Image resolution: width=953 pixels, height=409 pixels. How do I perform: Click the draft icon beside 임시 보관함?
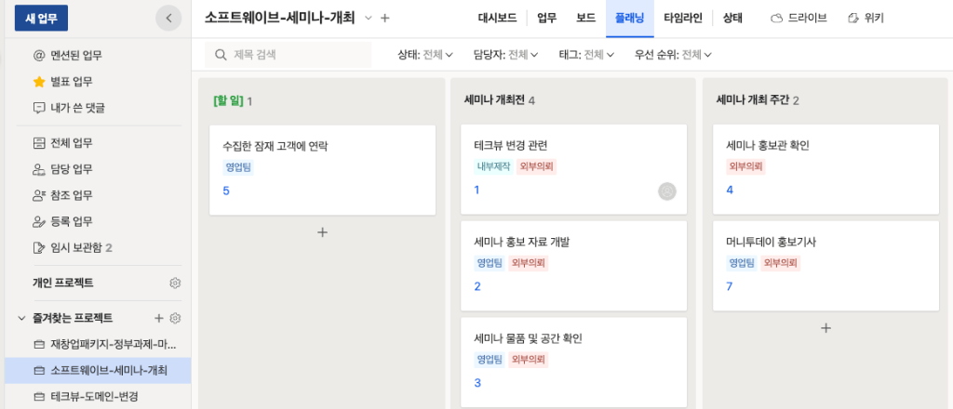tap(39, 247)
